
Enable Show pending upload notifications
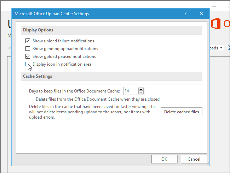28,49
